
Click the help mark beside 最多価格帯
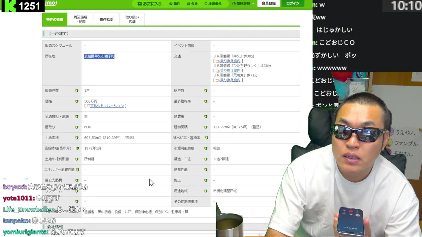206,101
